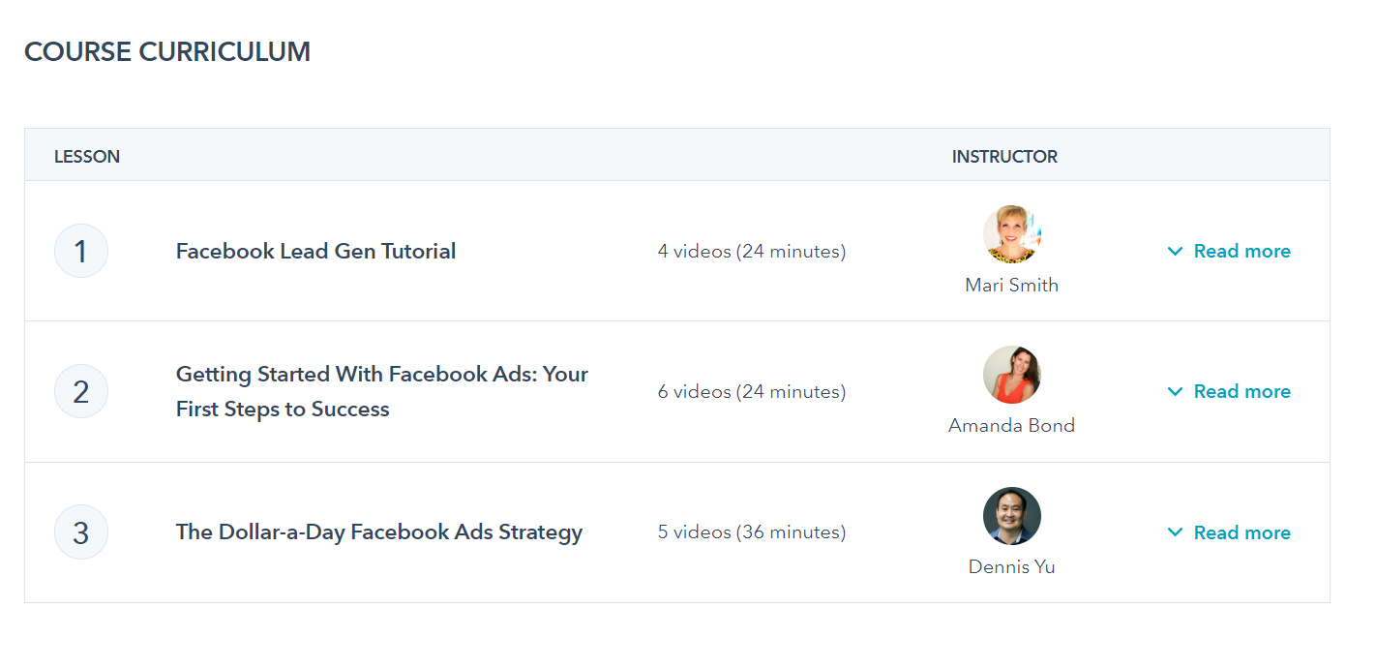Viewport: 1376px width, 668px height.
Task: Click the Dennis Yu instructor name
Action: pos(1011,567)
